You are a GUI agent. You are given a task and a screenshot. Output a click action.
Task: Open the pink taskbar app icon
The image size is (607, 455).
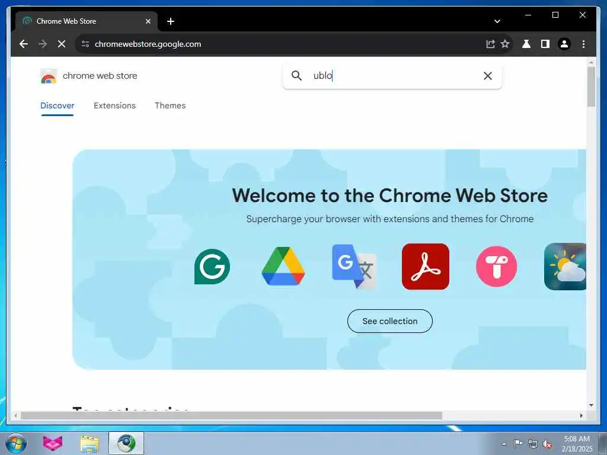[x=53, y=443]
